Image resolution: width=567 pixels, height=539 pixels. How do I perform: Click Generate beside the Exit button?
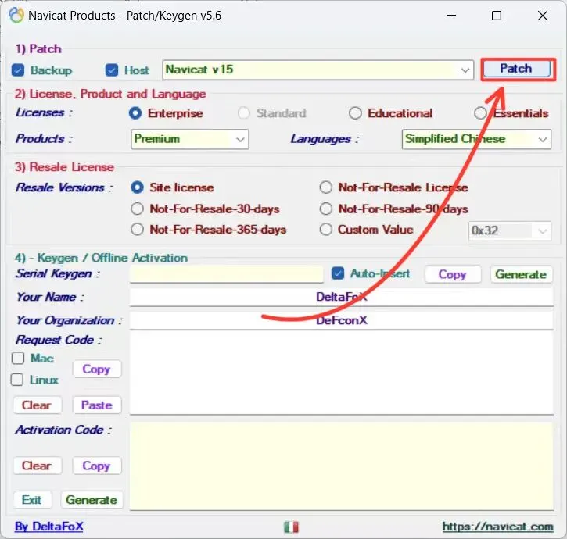[x=92, y=500]
